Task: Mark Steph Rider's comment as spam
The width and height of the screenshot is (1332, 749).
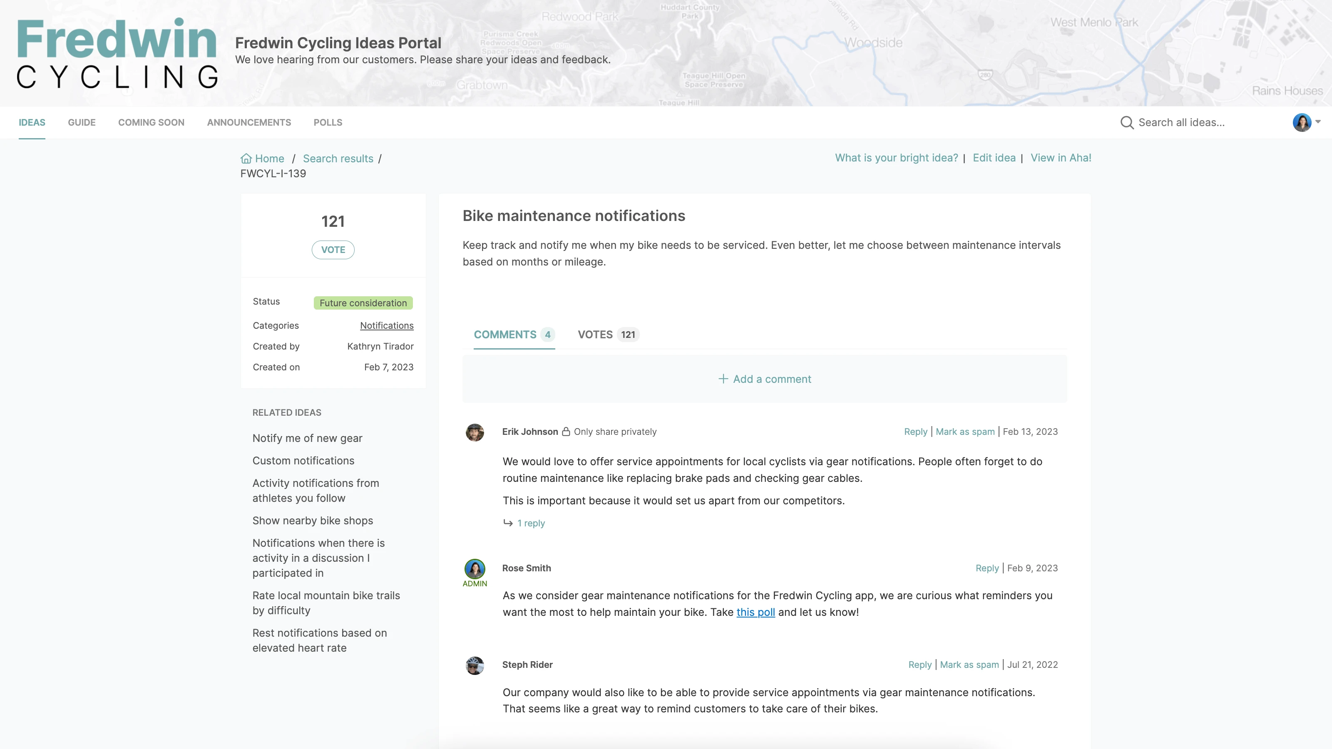Action: pos(969,665)
